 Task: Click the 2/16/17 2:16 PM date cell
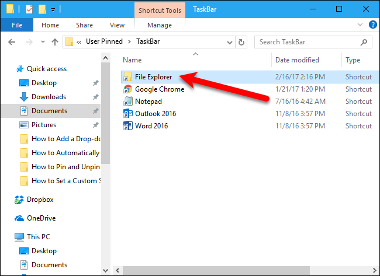[300, 77]
